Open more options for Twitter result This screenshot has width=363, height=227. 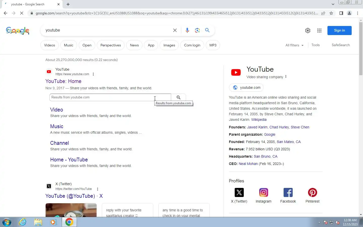point(98,189)
